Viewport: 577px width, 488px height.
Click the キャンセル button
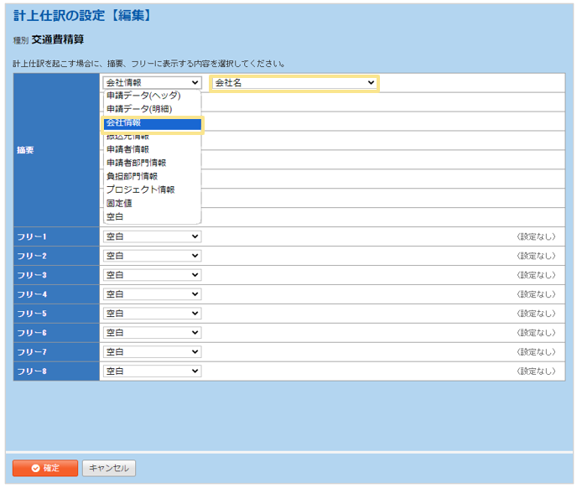pos(109,468)
